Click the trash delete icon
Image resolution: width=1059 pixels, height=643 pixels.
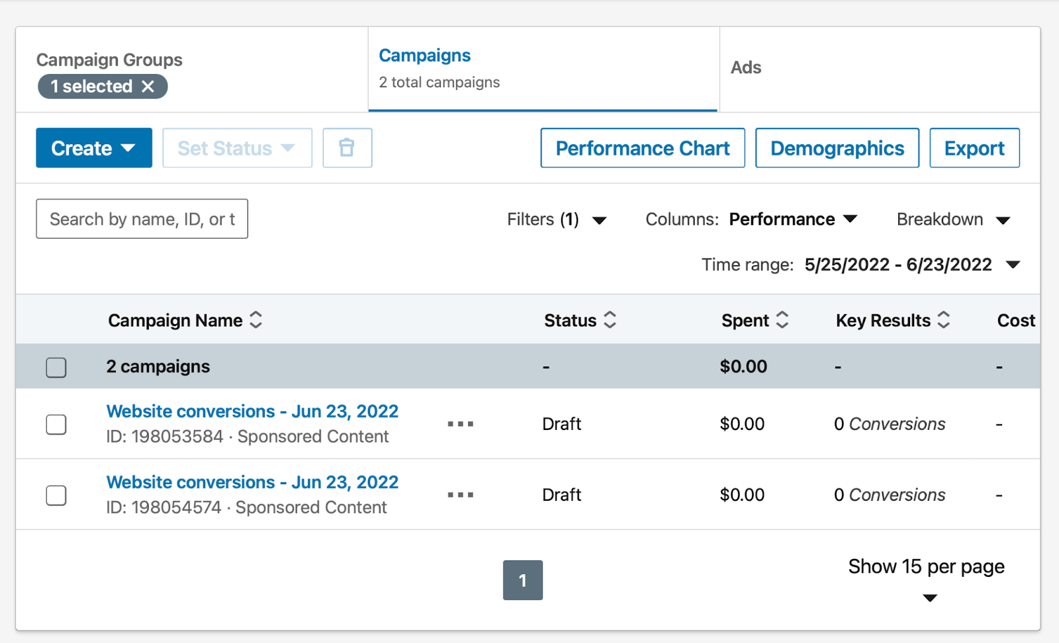click(347, 148)
